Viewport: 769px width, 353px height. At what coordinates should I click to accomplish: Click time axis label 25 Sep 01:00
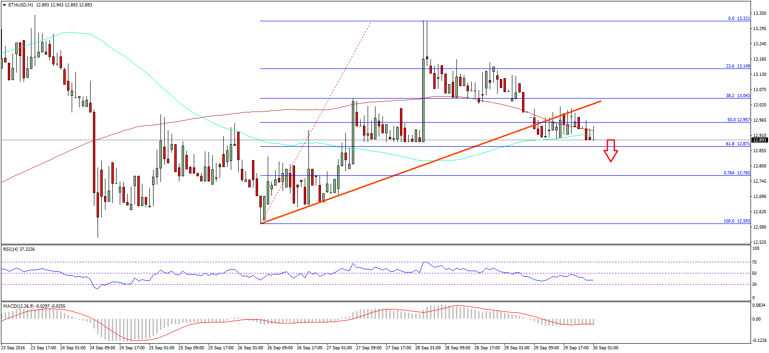point(162,348)
